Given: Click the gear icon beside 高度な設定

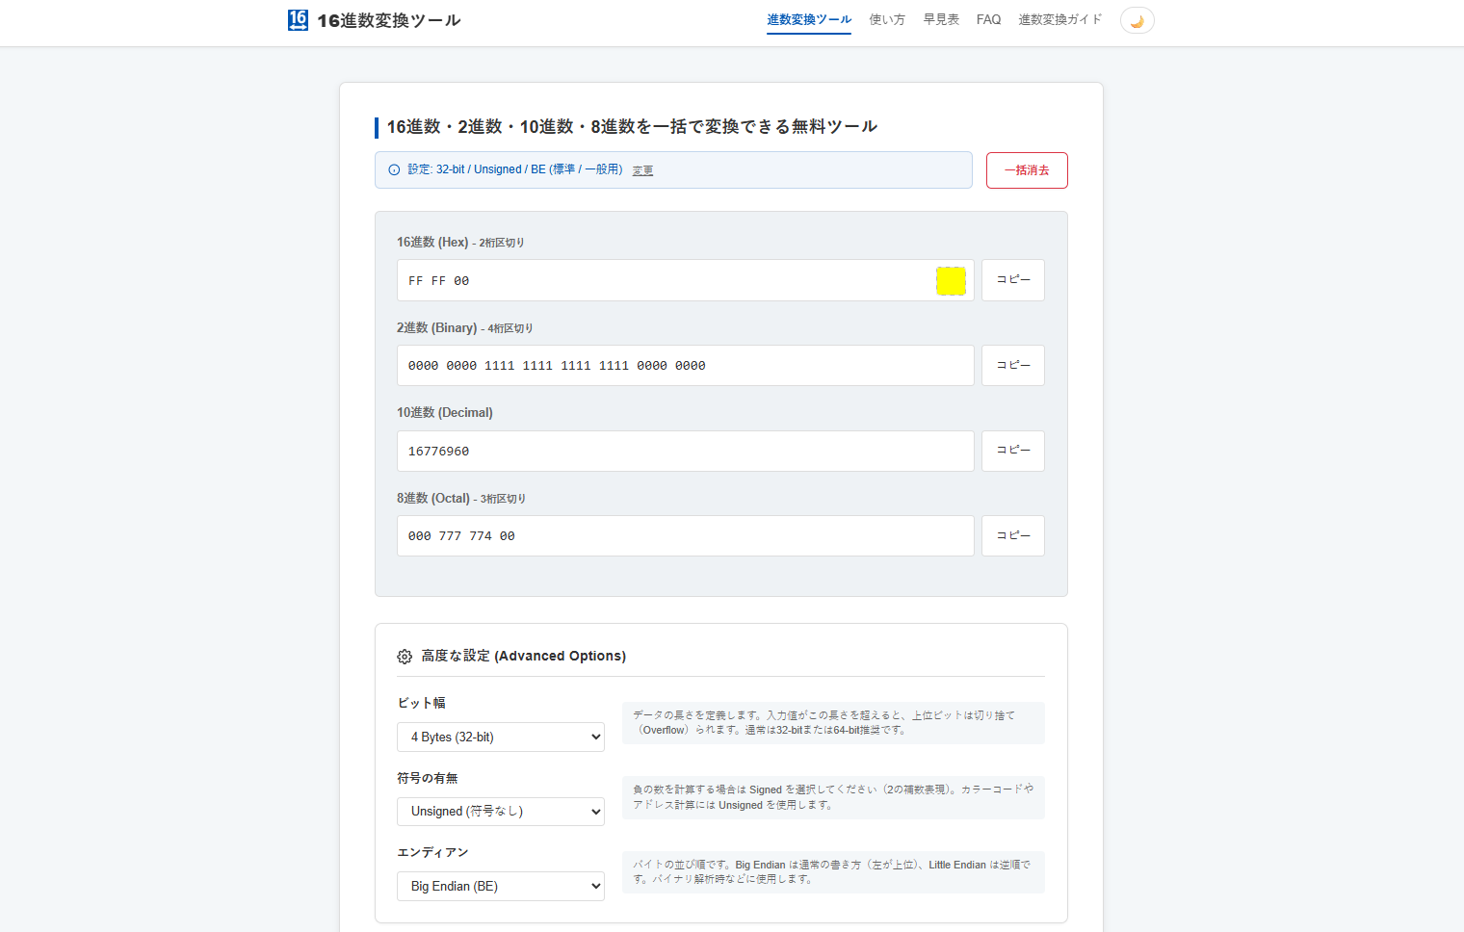Looking at the screenshot, I should (x=404, y=656).
